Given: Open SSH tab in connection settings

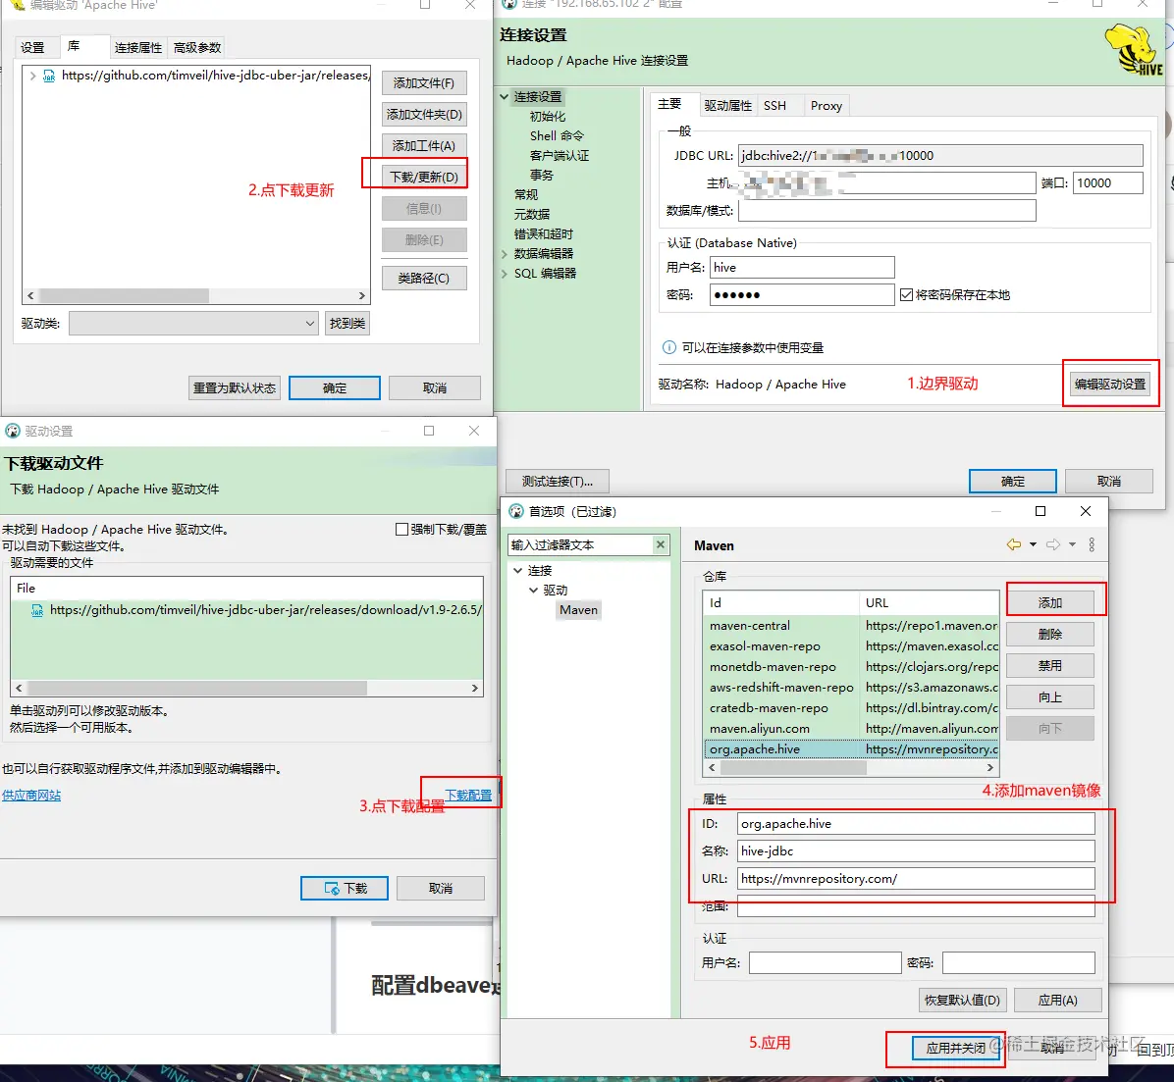Looking at the screenshot, I should (x=774, y=106).
